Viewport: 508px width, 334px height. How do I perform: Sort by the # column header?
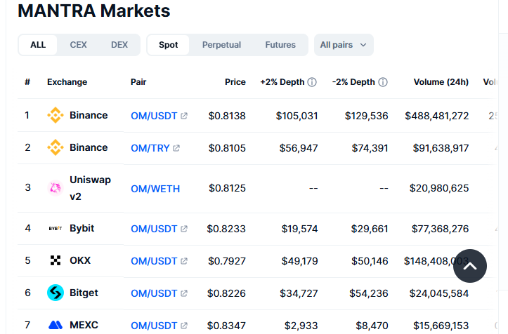coord(27,82)
